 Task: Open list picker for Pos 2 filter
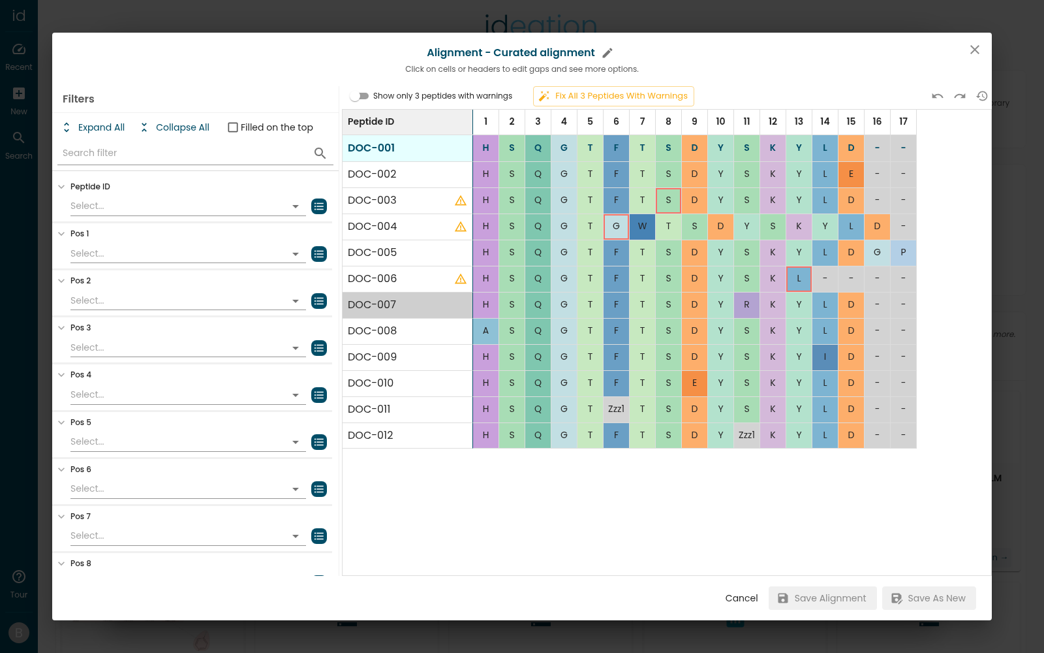point(319,301)
